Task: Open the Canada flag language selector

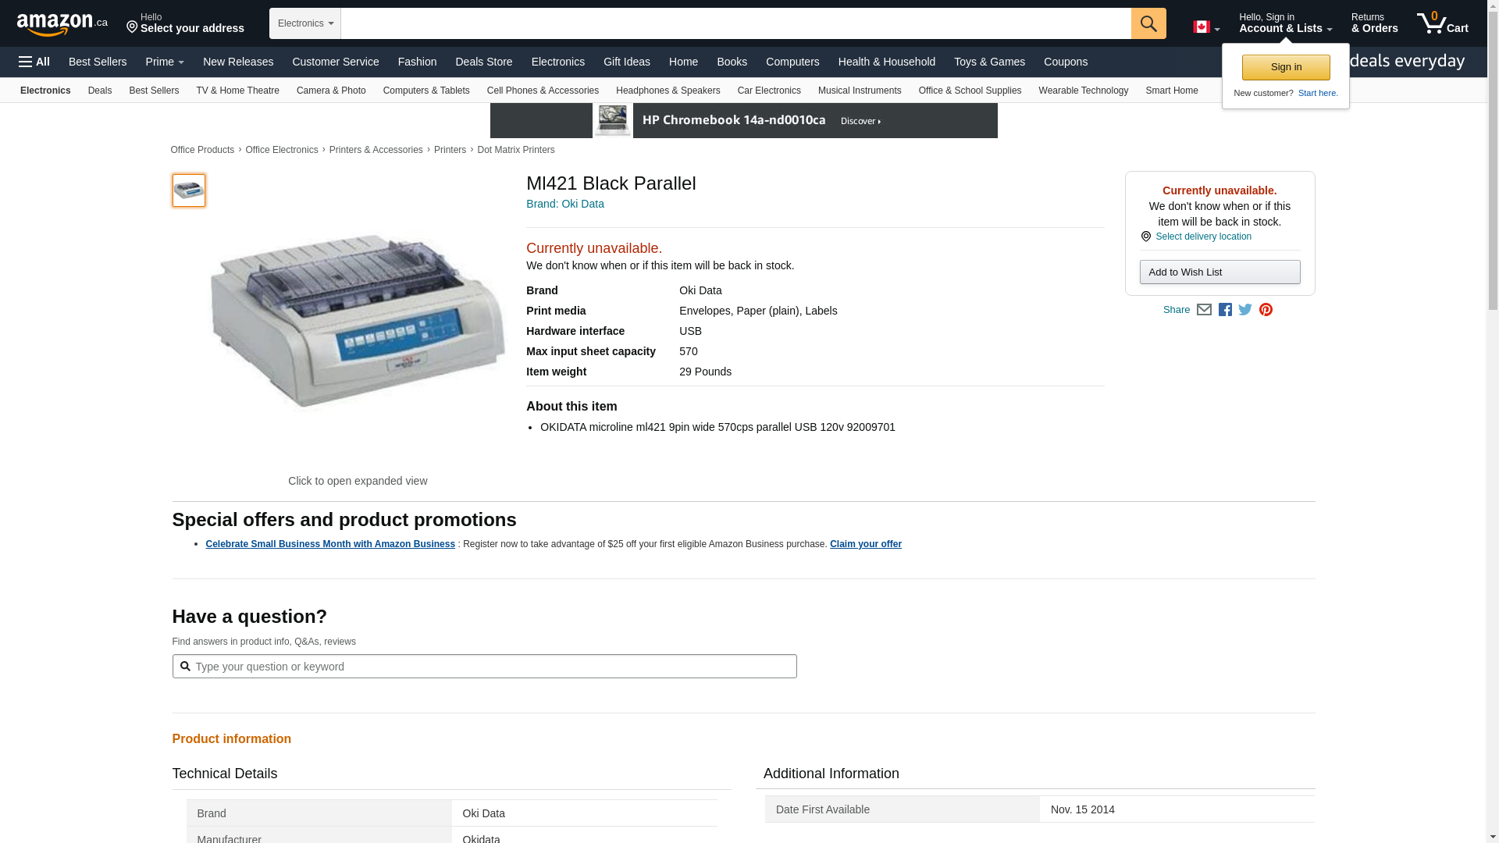Action: (x=1205, y=27)
